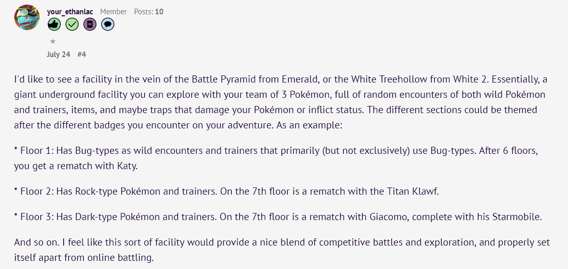Screen dimensions: 568x269
Task: Click the closing 'And so on' paragraph
Action: [x=282, y=250]
